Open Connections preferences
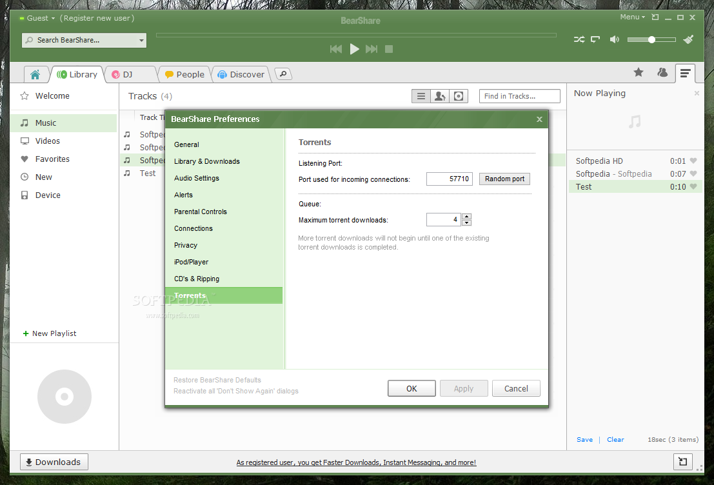The width and height of the screenshot is (714, 485). 193,228
